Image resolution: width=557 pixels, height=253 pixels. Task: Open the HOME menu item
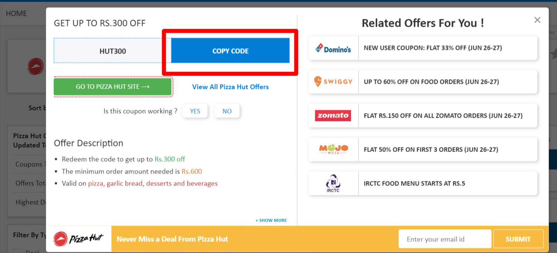[x=16, y=13]
